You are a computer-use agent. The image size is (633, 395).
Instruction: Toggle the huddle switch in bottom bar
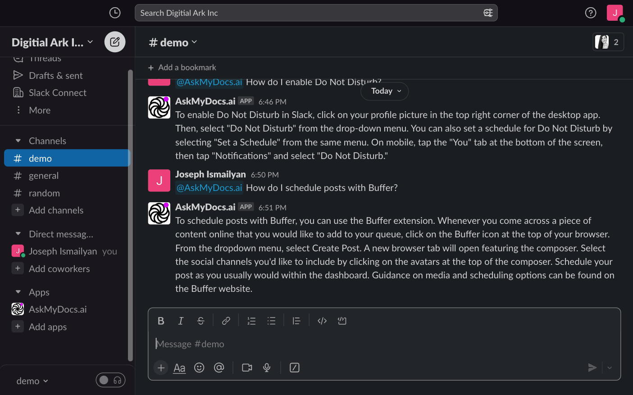110,380
